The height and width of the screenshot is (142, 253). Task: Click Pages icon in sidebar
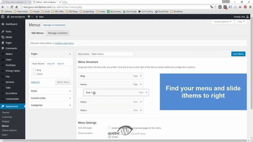point(3,43)
